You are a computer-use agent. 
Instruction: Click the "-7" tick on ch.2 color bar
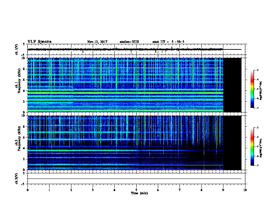pos(257,166)
